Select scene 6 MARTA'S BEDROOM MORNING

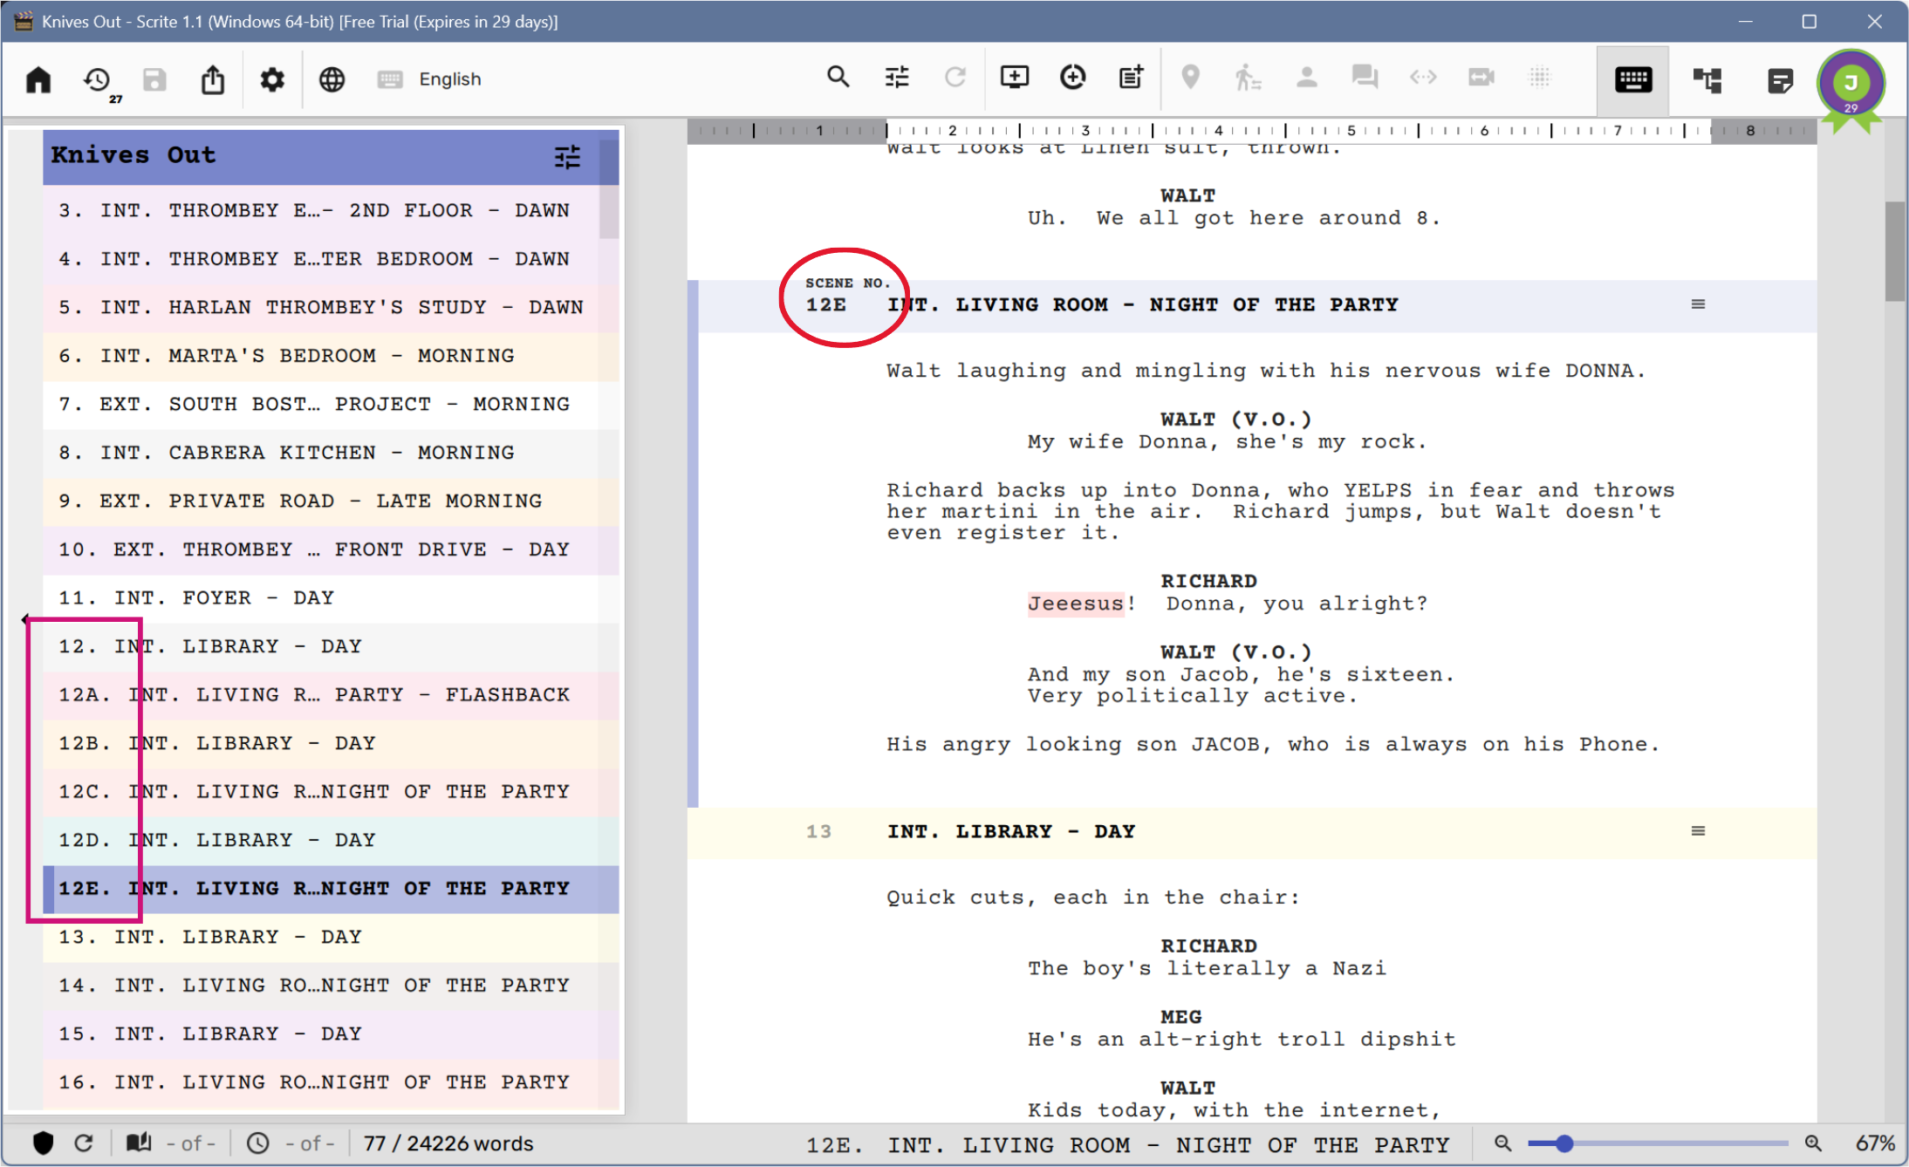coord(321,356)
